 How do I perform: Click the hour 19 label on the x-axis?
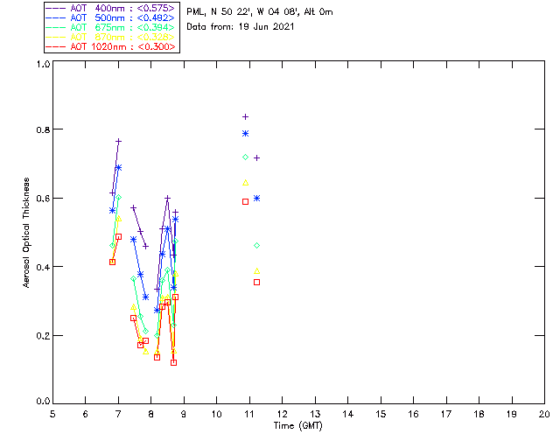click(512, 414)
